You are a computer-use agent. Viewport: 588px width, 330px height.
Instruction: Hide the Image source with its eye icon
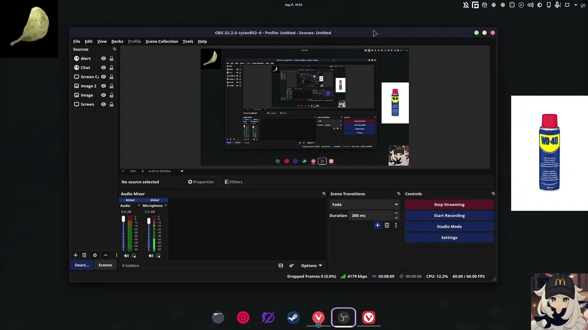(103, 95)
